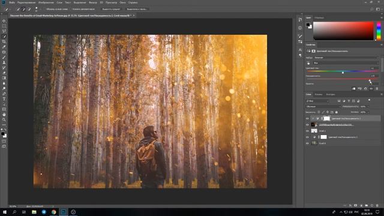Select the Hand tool
The height and width of the screenshot is (216, 384).
(4, 115)
